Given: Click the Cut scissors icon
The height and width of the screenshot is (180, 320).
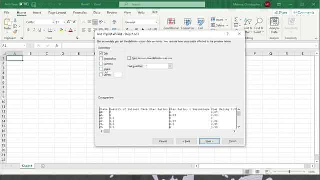Looking at the screenshot, I should [15, 20].
